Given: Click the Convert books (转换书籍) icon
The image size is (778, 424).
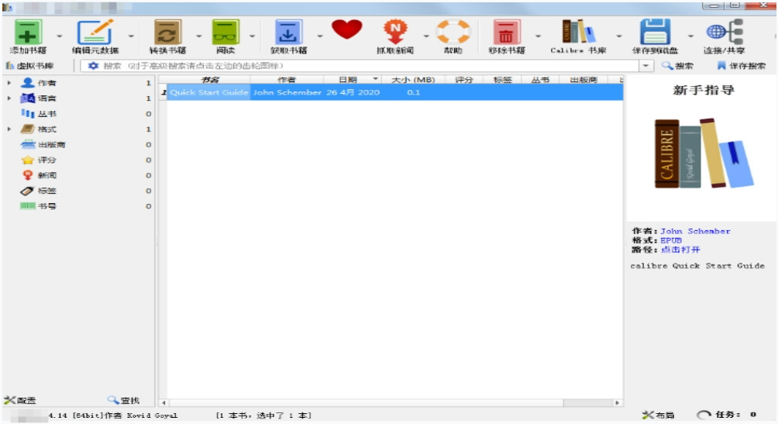Looking at the screenshot, I should coord(167,33).
